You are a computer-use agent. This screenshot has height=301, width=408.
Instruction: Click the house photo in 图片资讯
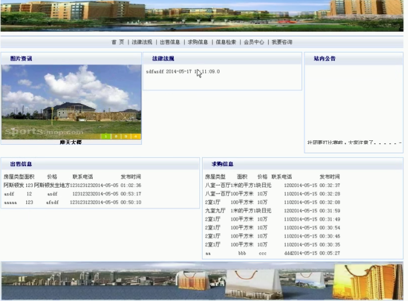[x=71, y=101]
